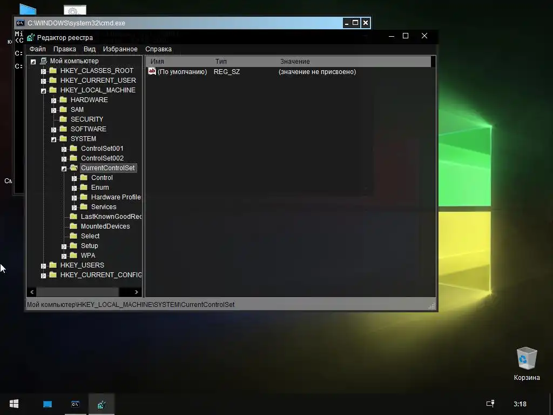Click Registry Editor taskbar icon
The image size is (553, 415).
click(x=102, y=404)
